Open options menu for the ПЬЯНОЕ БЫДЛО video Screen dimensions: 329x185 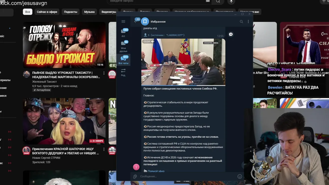click(x=104, y=73)
